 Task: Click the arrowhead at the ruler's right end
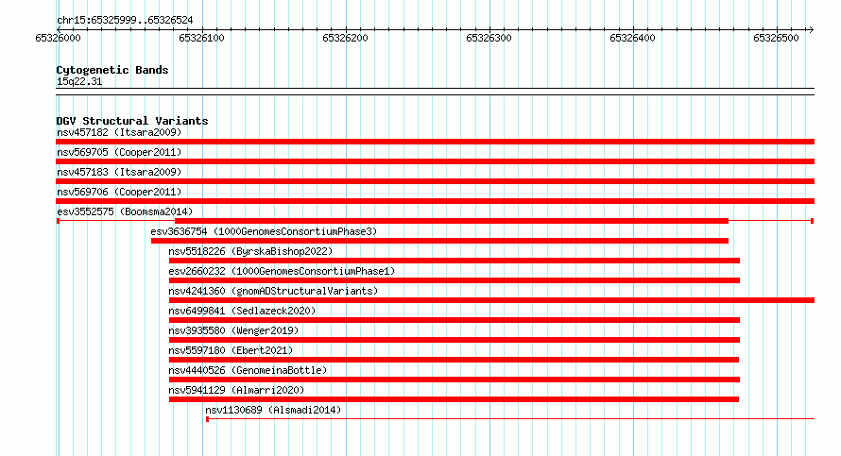pos(811,29)
